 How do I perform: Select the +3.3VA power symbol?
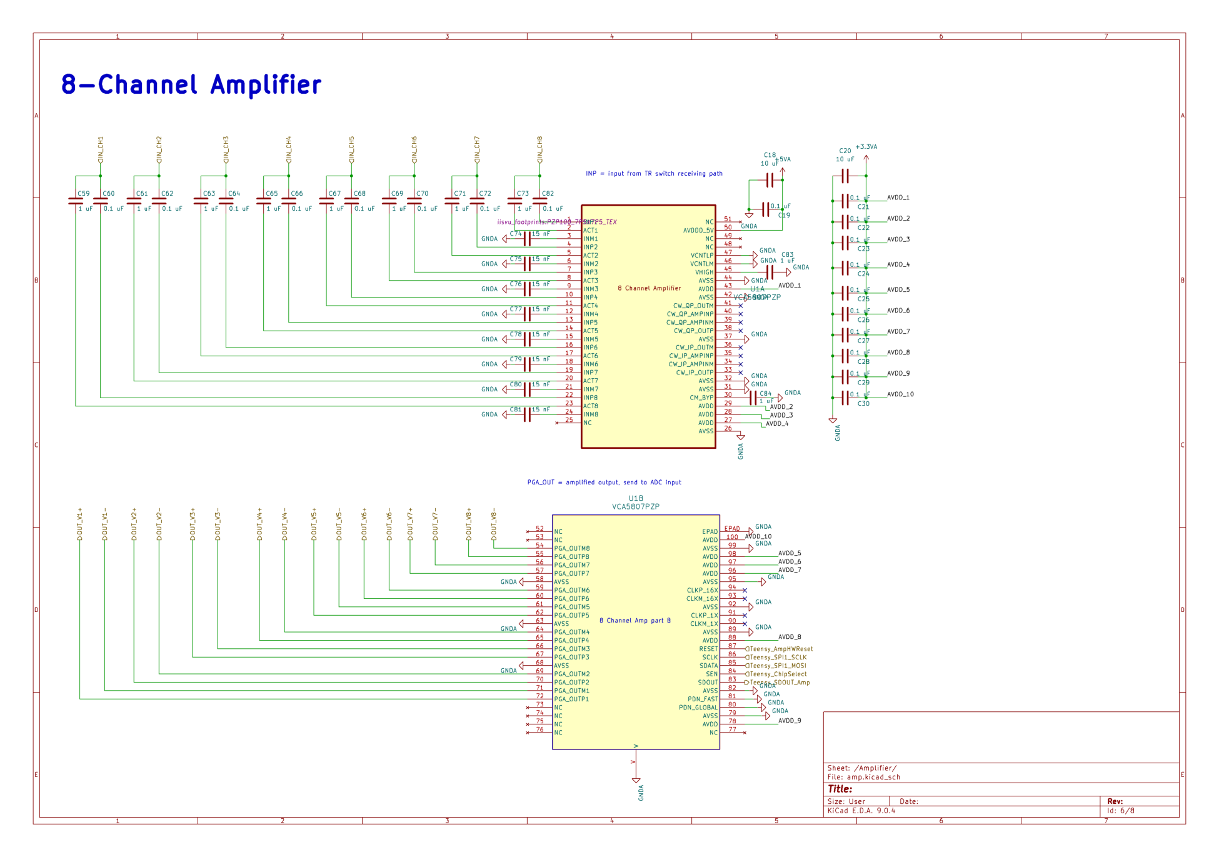coord(866,153)
